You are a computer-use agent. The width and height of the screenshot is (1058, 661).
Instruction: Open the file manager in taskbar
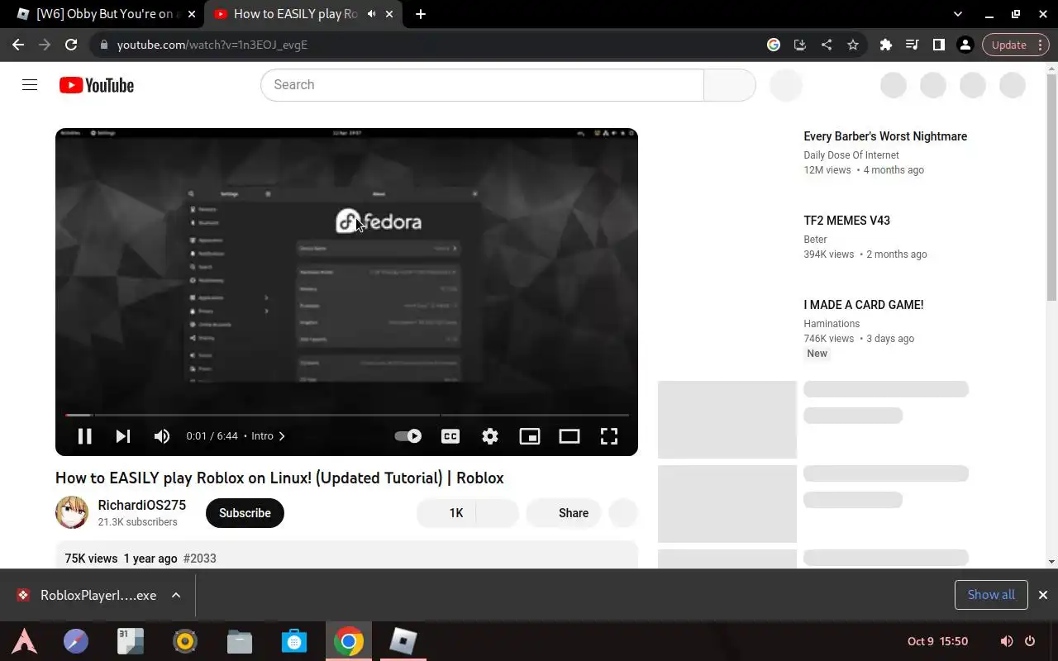(x=240, y=641)
